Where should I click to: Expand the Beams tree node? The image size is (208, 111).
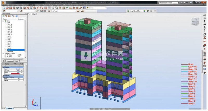pos(5,57)
